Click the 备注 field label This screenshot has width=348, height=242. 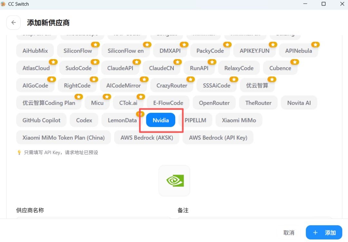pos(183,210)
